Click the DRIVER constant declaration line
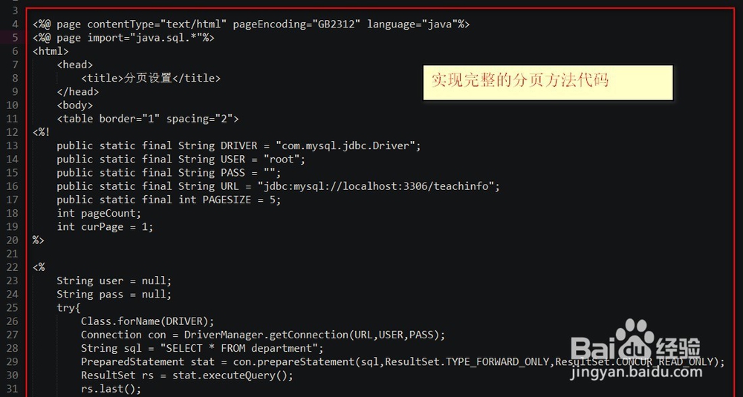743x397 pixels. pyautogui.click(x=238, y=145)
